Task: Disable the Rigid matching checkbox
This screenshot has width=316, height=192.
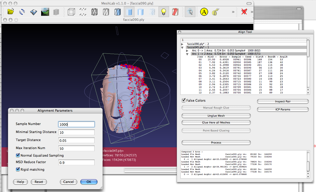Action: point(18,169)
